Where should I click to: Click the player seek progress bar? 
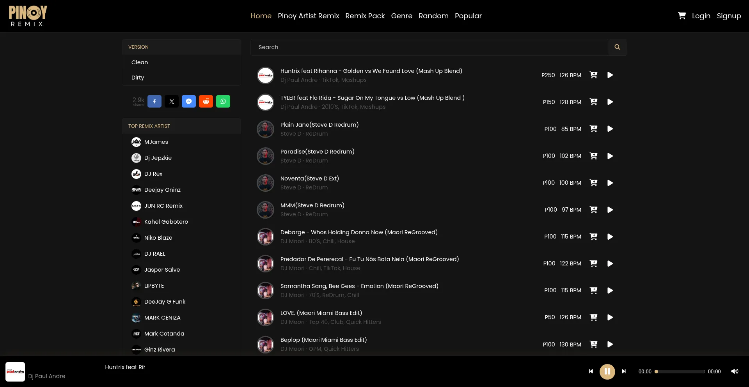click(680, 372)
